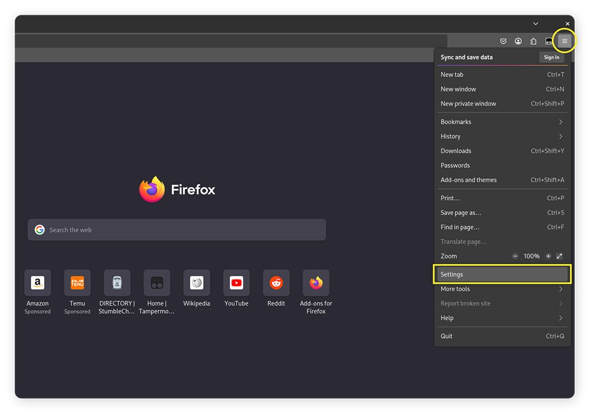The image size is (589, 412).
Task: Expand the Help submenu
Action: tap(502, 318)
